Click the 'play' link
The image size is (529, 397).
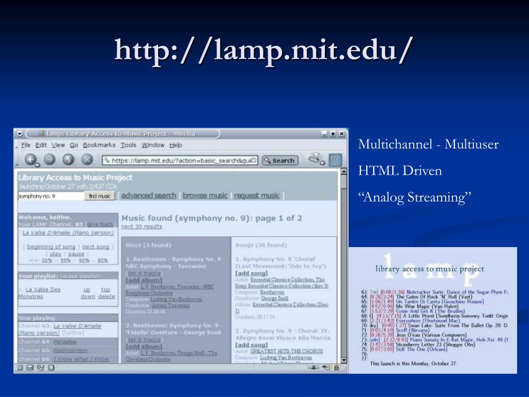[x=56, y=254]
